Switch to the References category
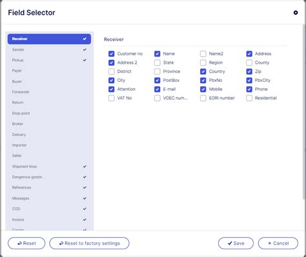 tap(49, 187)
